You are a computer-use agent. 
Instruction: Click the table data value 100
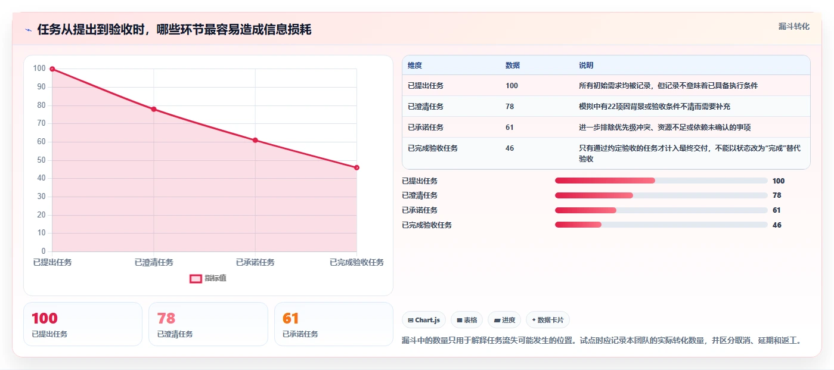(511, 86)
